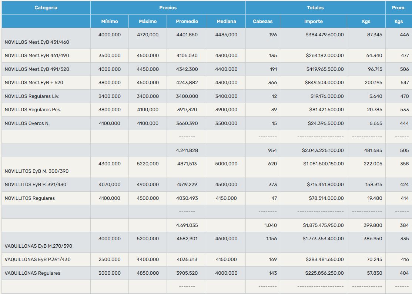412x294 pixels.
Task: Click the Categoria column header
Action: point(46,8)
